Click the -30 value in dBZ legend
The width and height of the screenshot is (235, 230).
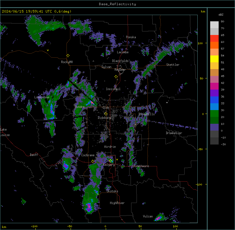tap(223, 145)
